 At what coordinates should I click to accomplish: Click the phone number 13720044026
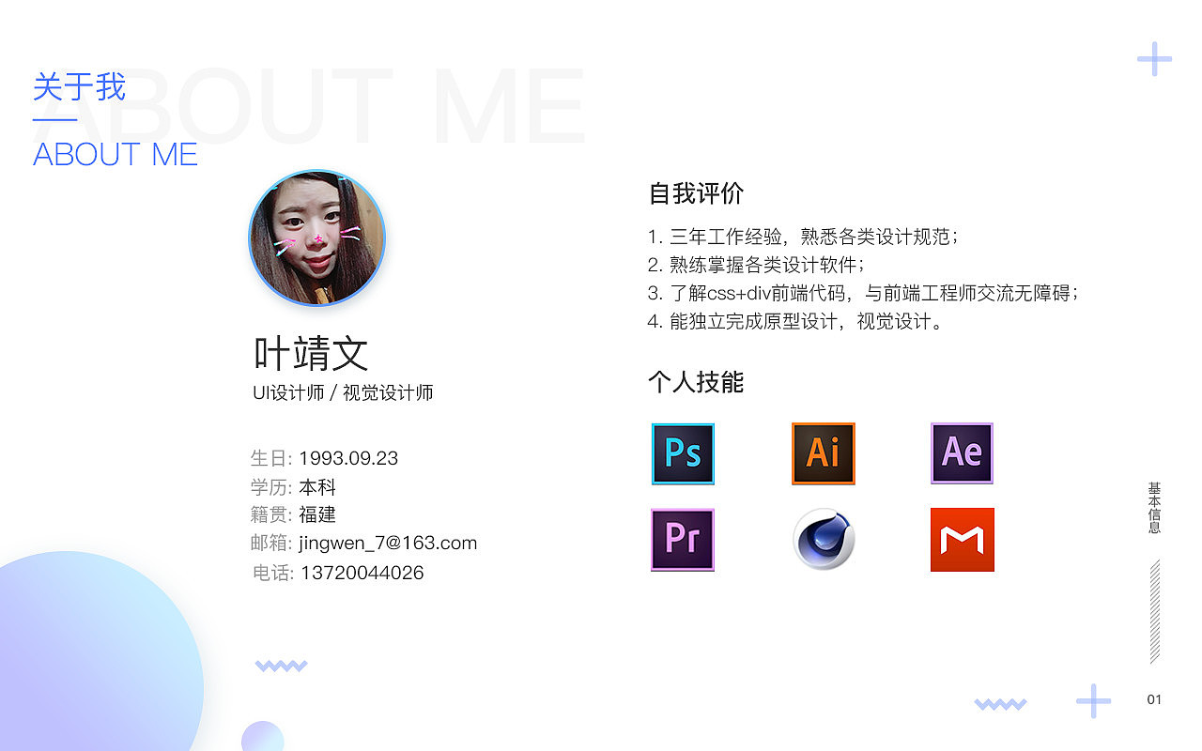tap(362, 573)
